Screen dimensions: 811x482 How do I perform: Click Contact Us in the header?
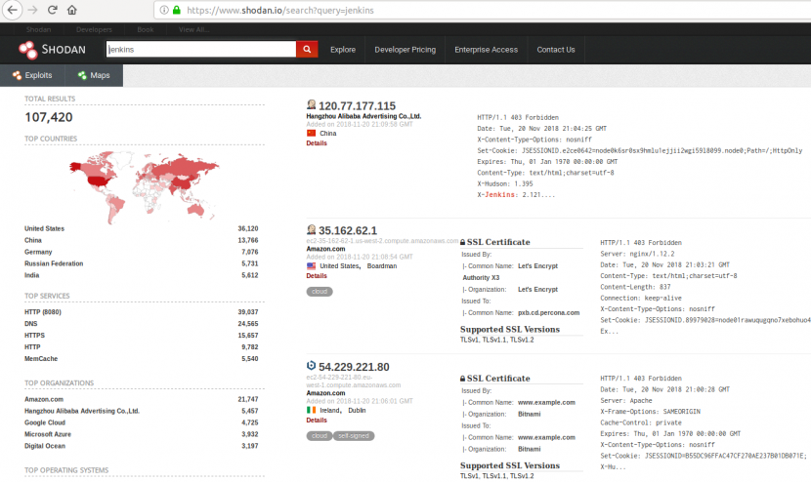coord(555,50)
